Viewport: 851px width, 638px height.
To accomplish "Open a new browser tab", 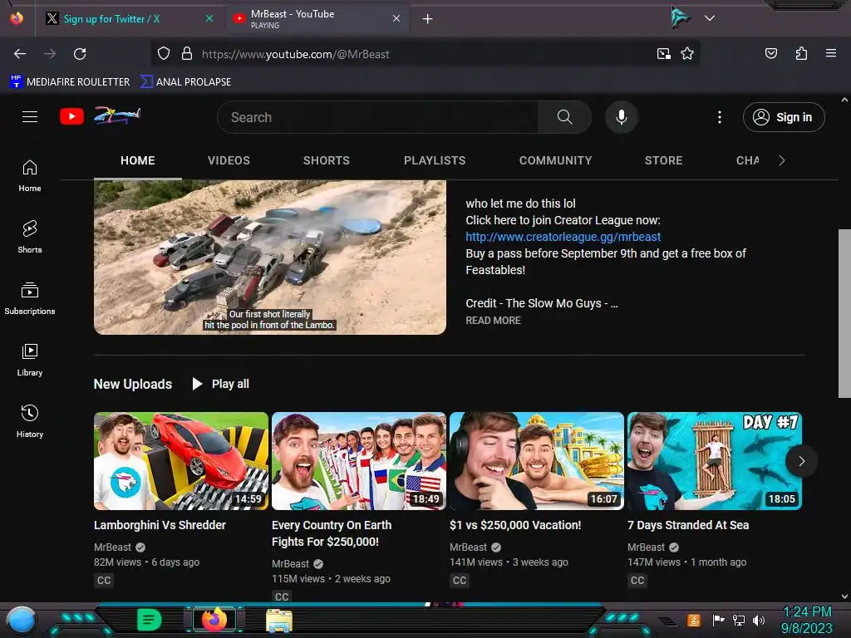I will pos(428,19).
